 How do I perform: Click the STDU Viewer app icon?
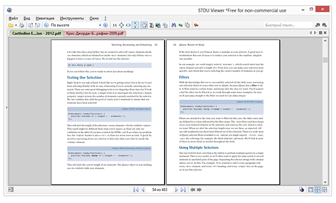10,10
